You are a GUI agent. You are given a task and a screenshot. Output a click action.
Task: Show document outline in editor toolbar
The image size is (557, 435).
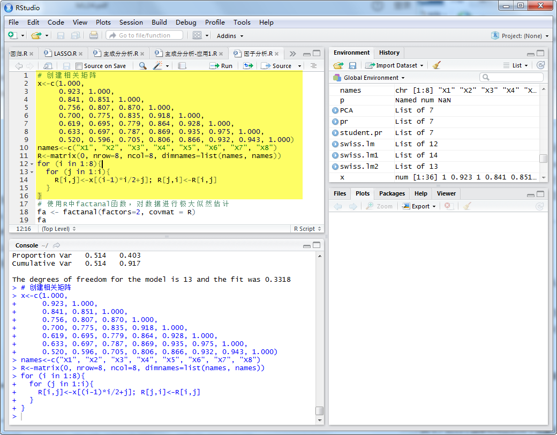(x=314, y=66)
